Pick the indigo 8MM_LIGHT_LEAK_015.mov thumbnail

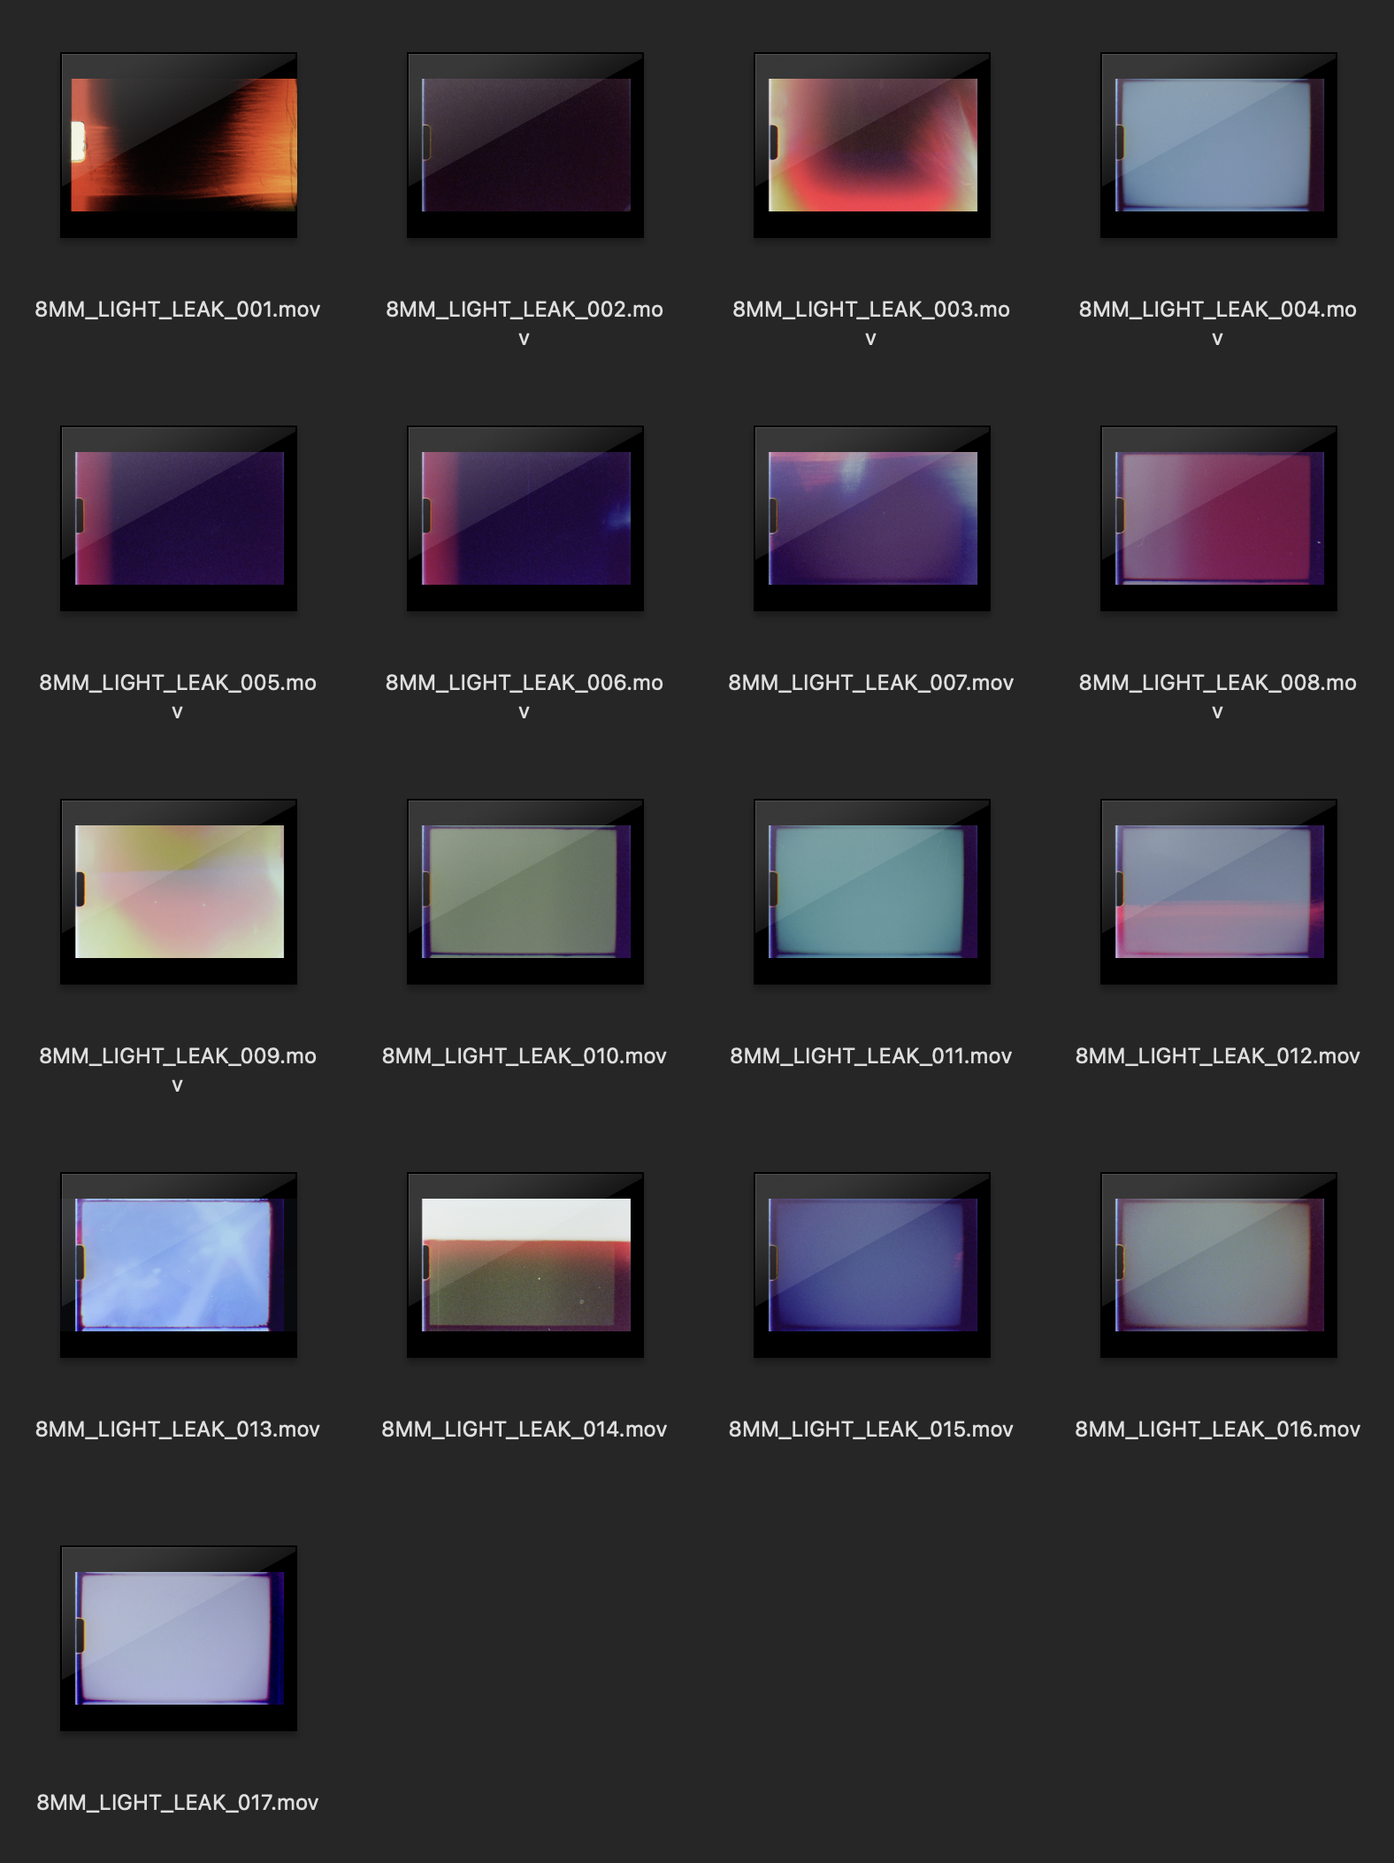872,1265
